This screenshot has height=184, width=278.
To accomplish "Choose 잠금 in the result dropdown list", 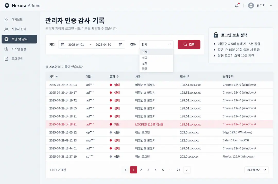I will [x=156, y=69].
